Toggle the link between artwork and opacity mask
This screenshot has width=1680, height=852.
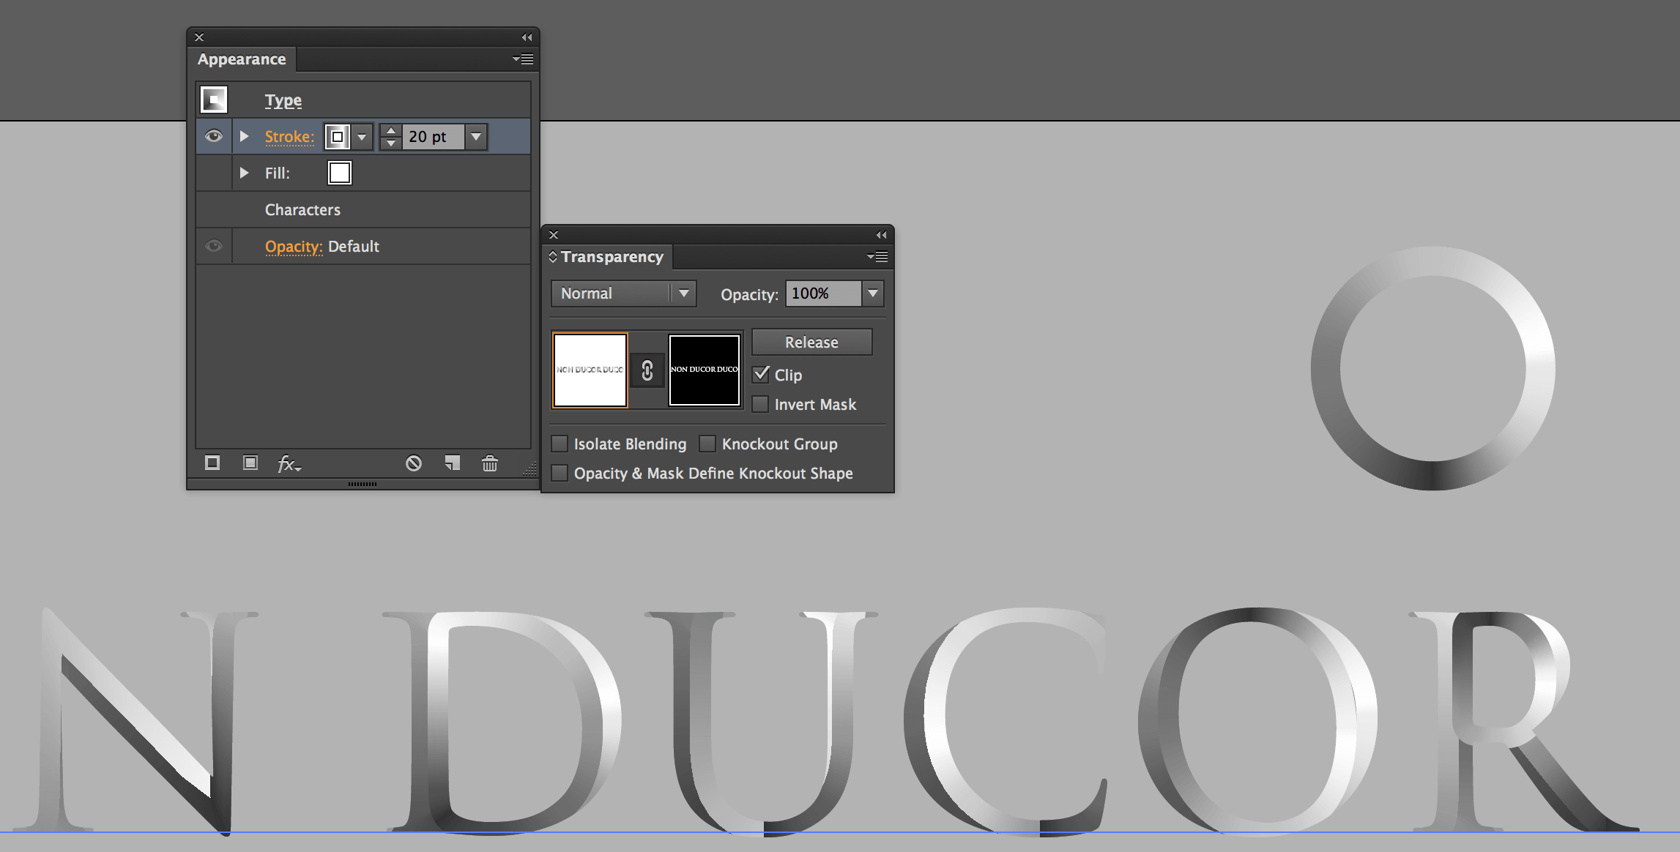coord(647,370)
